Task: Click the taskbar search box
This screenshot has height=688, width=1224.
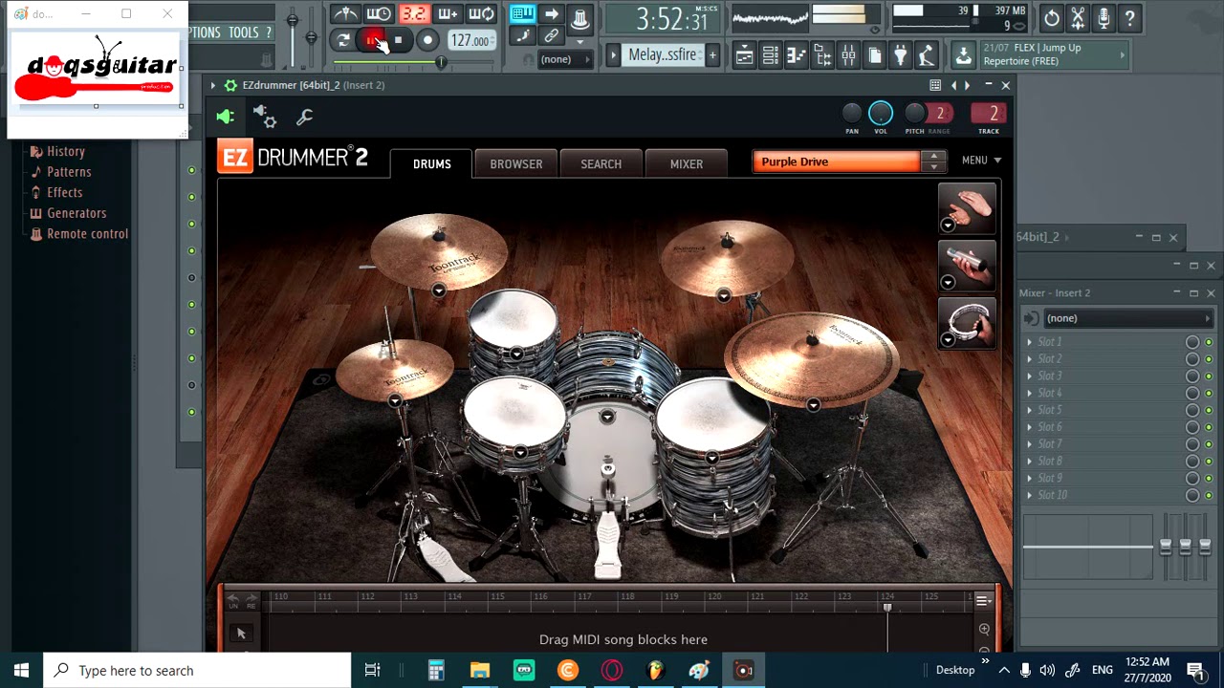Action: click(x=198, y=670)
